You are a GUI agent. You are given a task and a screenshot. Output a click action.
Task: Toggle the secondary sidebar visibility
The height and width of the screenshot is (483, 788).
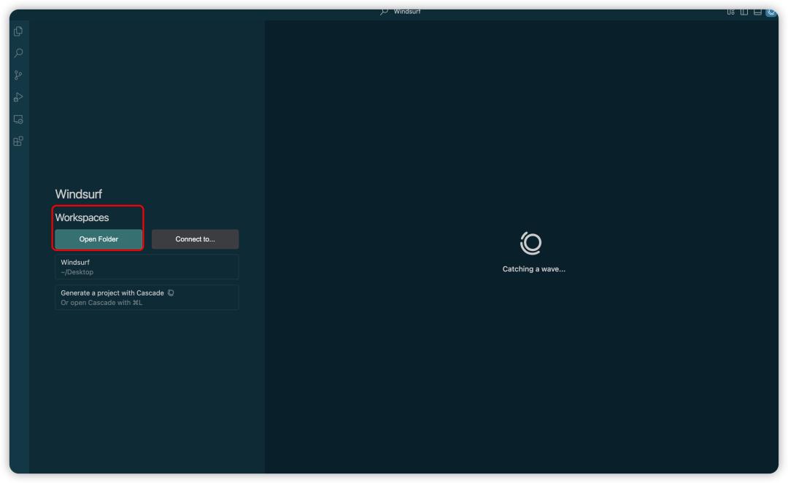[x=743, y=11]
